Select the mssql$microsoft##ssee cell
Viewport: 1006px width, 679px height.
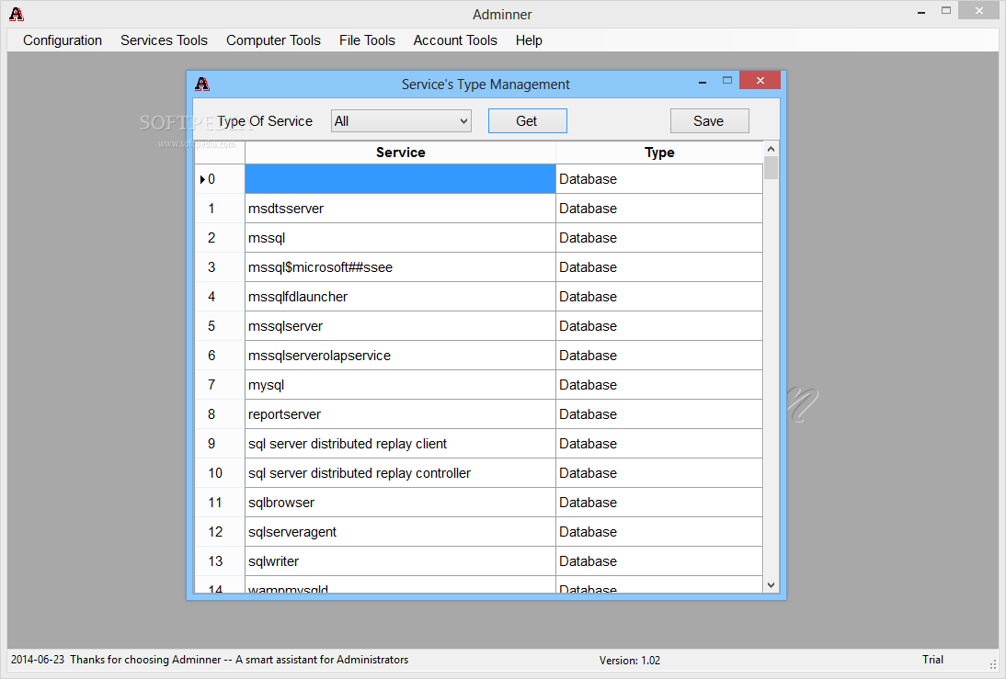[400, 267]
